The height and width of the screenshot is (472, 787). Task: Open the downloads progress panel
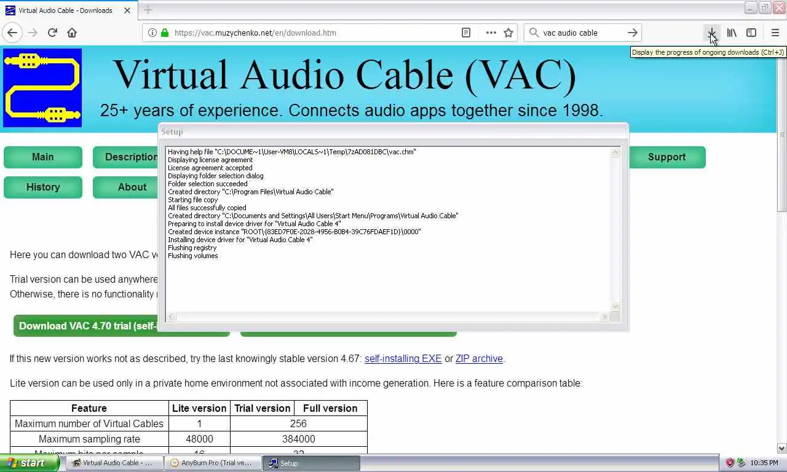711,33
